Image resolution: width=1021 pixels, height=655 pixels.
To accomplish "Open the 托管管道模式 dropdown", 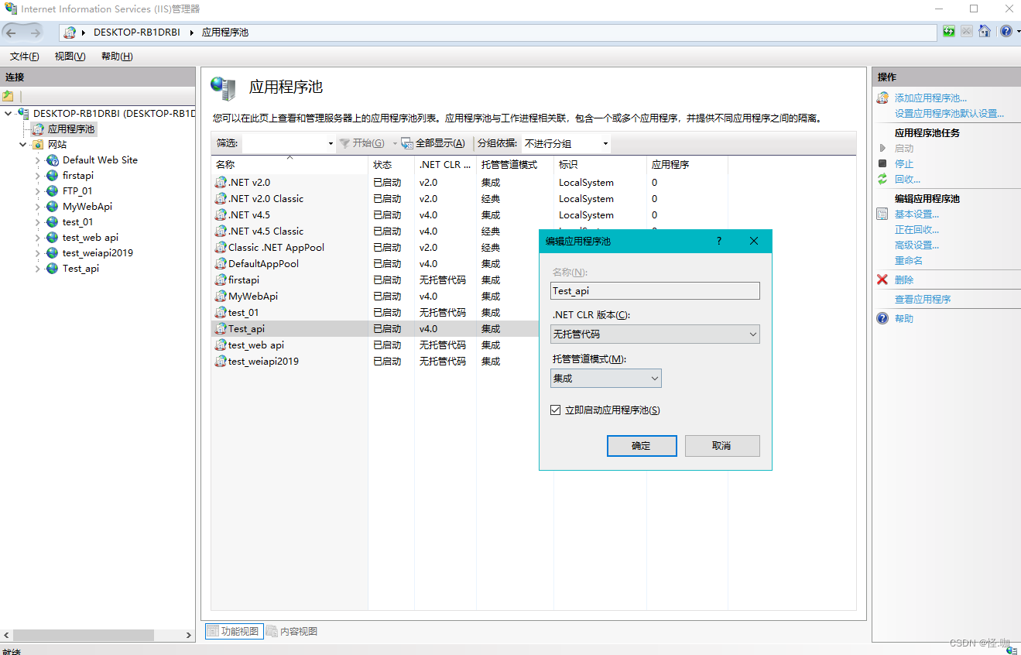I will click(x=605, y=378).
